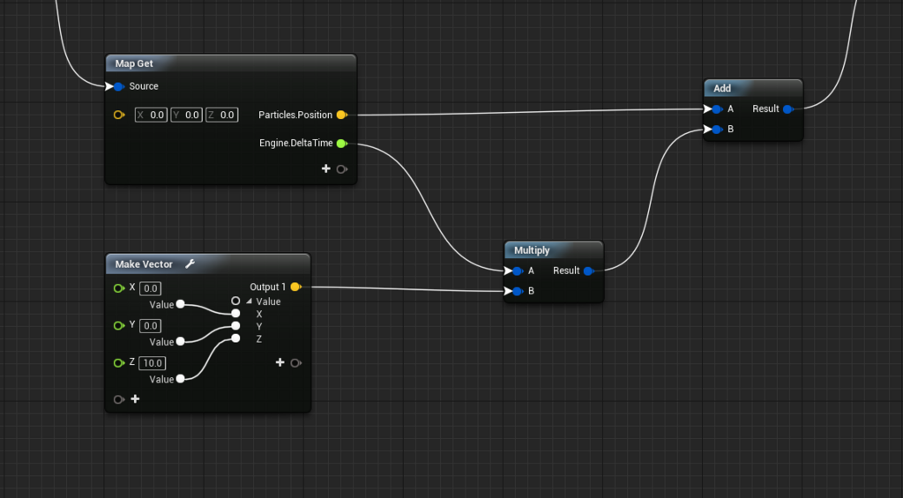Click the Output 1 yellow pin
Viewport: 903px width, 498px height.
pyautogui.click(x=295, y=286)
